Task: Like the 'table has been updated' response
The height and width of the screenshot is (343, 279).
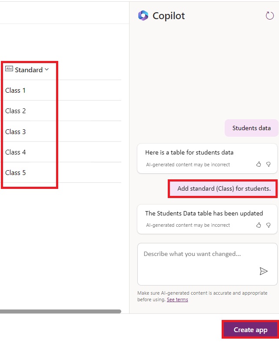Action: pos(259,225)
